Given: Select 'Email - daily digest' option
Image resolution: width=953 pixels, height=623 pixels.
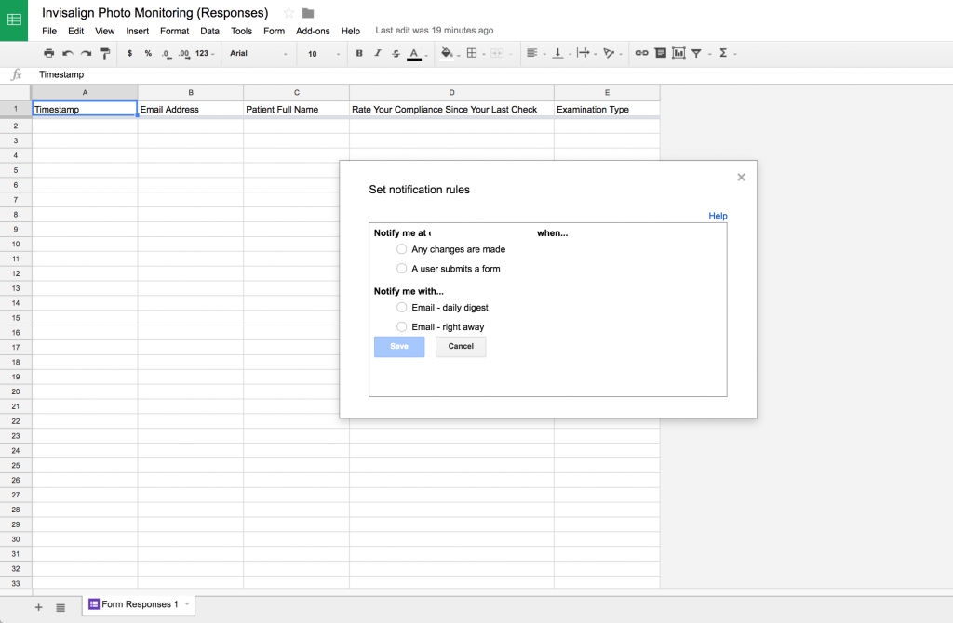Looking at the screenshot, I should [402, 307].
